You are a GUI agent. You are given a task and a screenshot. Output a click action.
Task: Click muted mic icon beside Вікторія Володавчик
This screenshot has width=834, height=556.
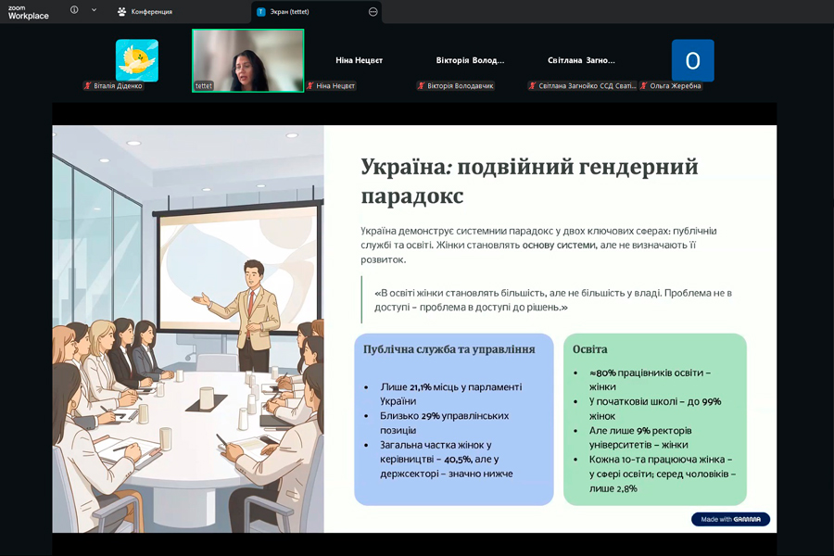tap(422, 85)
